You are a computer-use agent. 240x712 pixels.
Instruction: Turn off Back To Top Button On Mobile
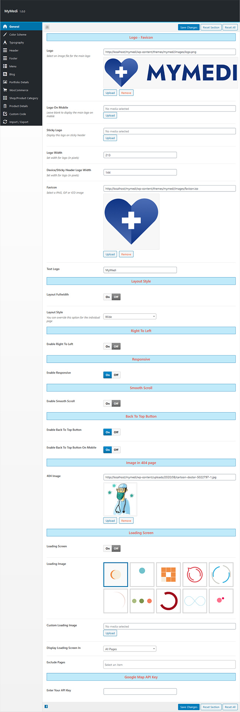click(x=116, y=450)
